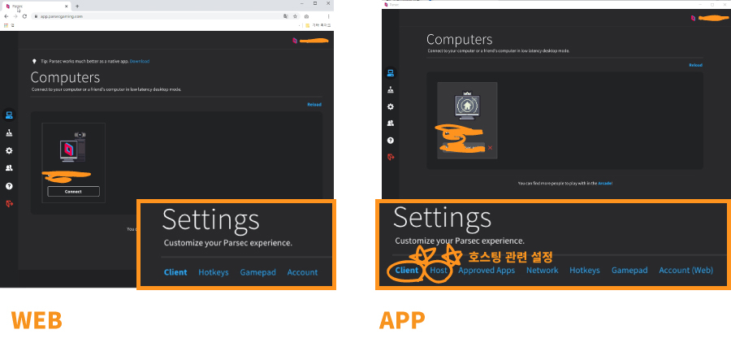Click Connect button on the WEB computer card
The image size is (731, 347).
coord(73,191)
